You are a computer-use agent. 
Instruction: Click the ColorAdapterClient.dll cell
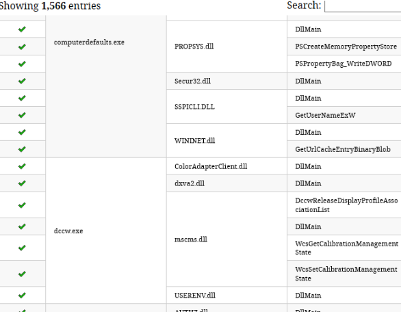pyautogui.click(x=227, y=166)
